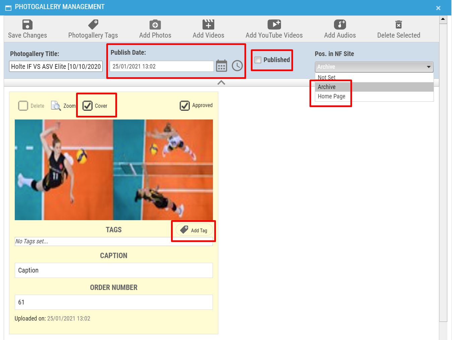
Task: Click the Add Videos clapperboard icon
Action: point(208,25)
